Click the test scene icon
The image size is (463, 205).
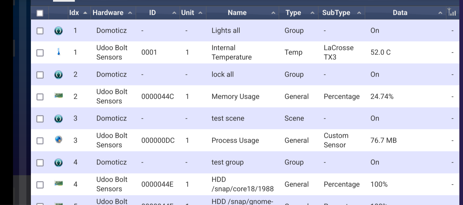(58, 118)
